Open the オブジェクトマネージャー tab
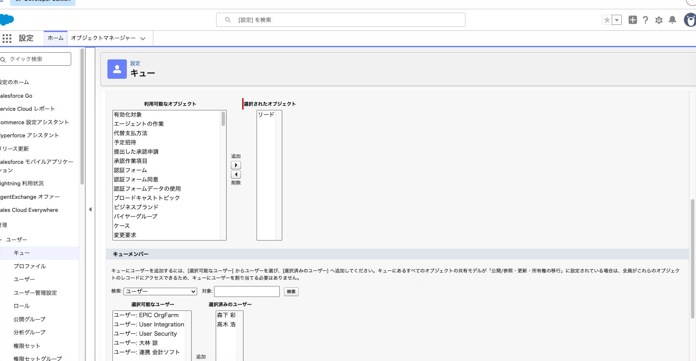The image size is (696, 361). [x=103, y=38]
